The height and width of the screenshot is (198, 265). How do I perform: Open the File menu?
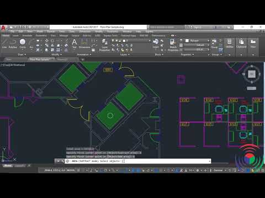point(12,31)
